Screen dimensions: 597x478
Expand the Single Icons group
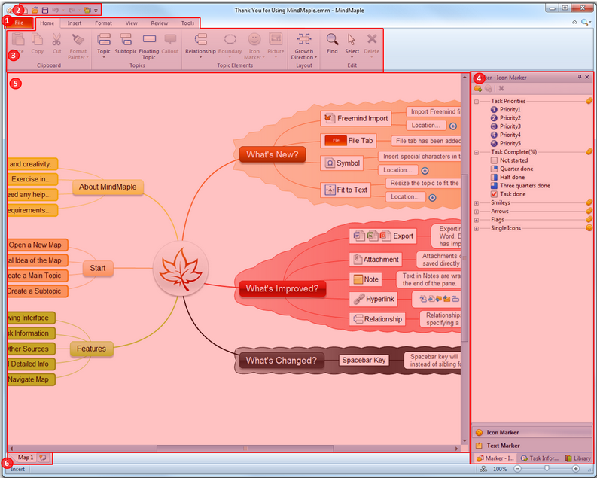tap(477, 229)
